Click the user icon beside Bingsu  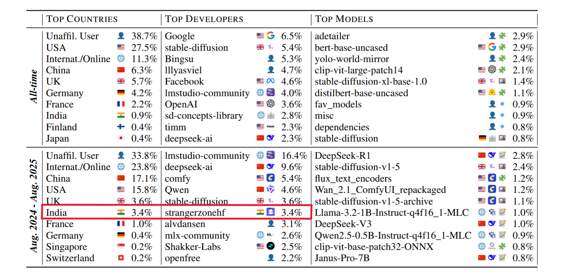coord(271,59)
